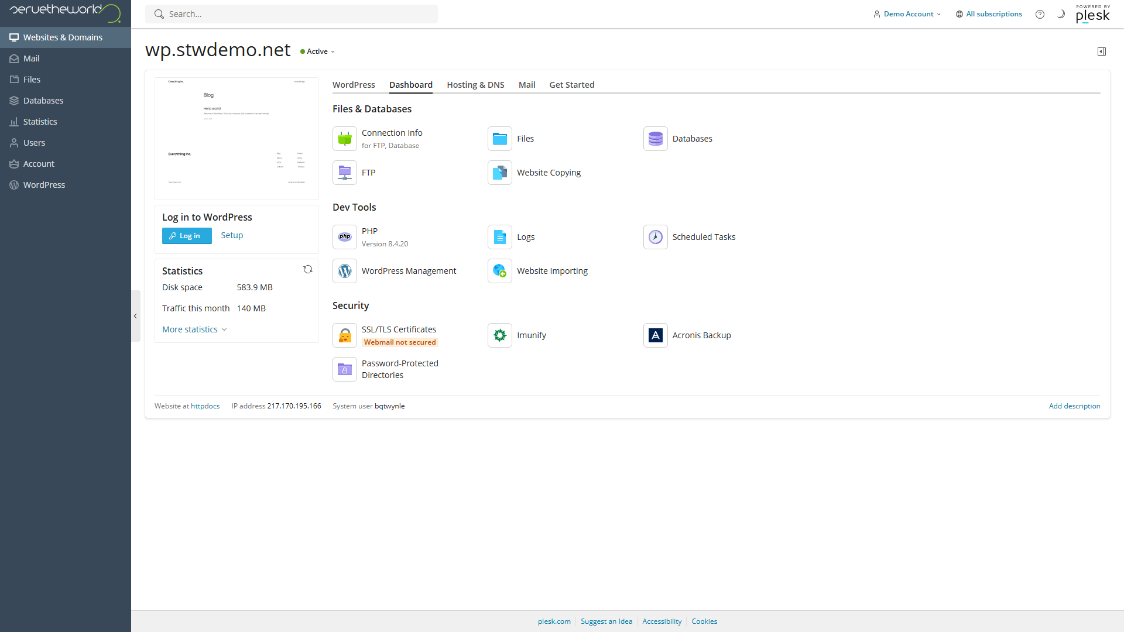Click the Setup link

click(x=232, y=235)
